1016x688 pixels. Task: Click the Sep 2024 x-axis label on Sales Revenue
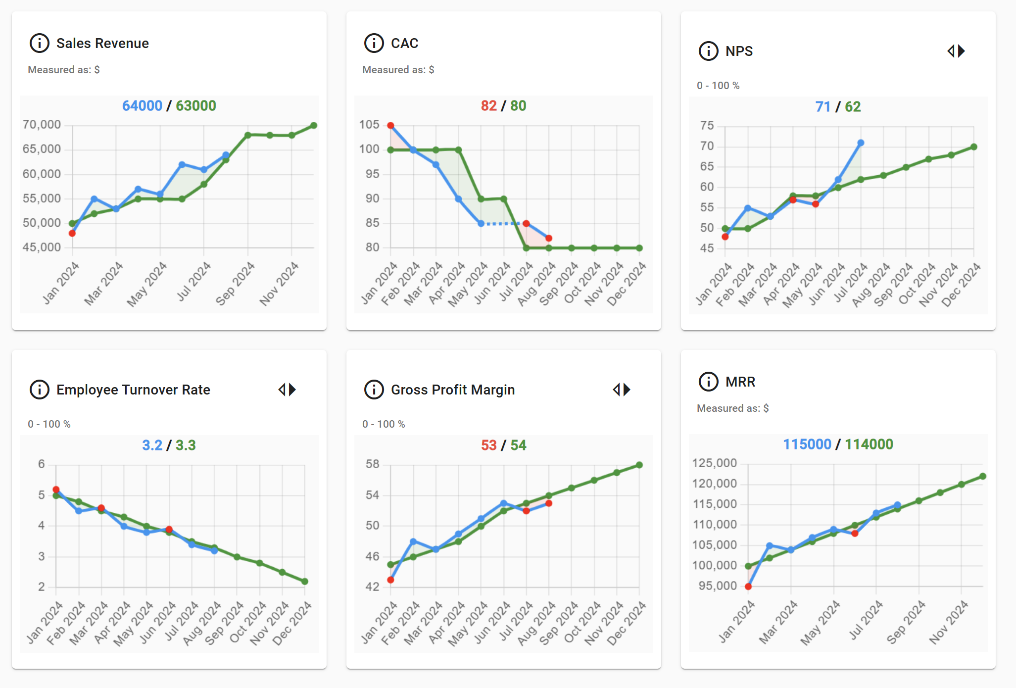point(235,283)
